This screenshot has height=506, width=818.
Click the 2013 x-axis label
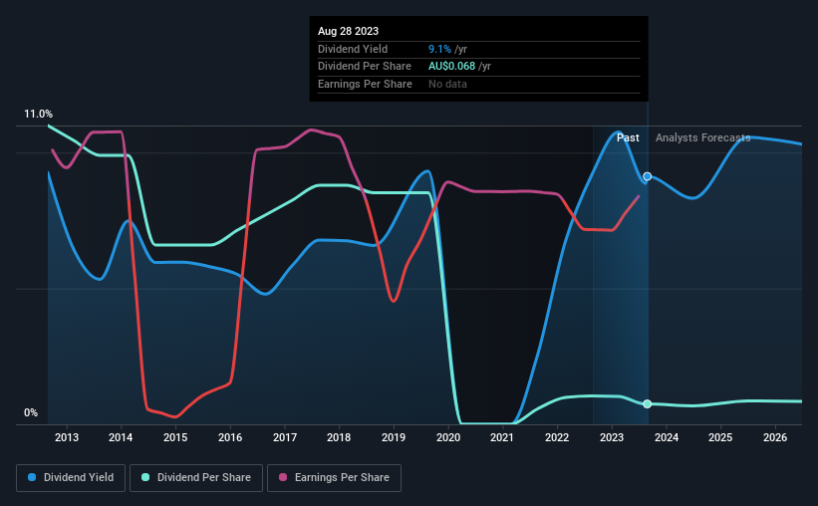coord(67,437)
